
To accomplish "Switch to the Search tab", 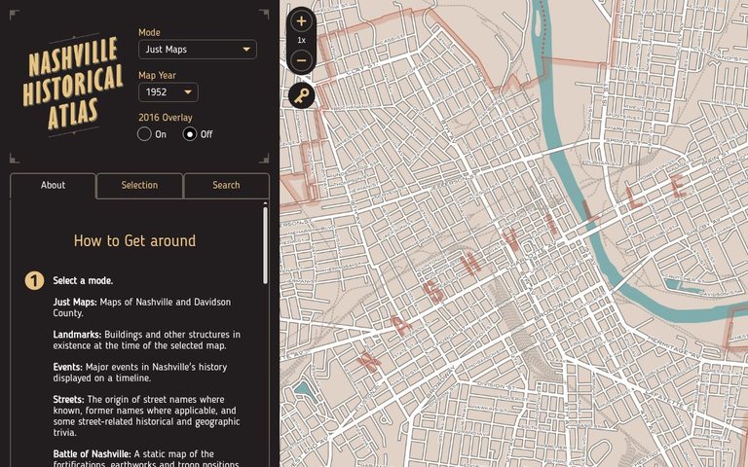I will [x=226, y=186].
